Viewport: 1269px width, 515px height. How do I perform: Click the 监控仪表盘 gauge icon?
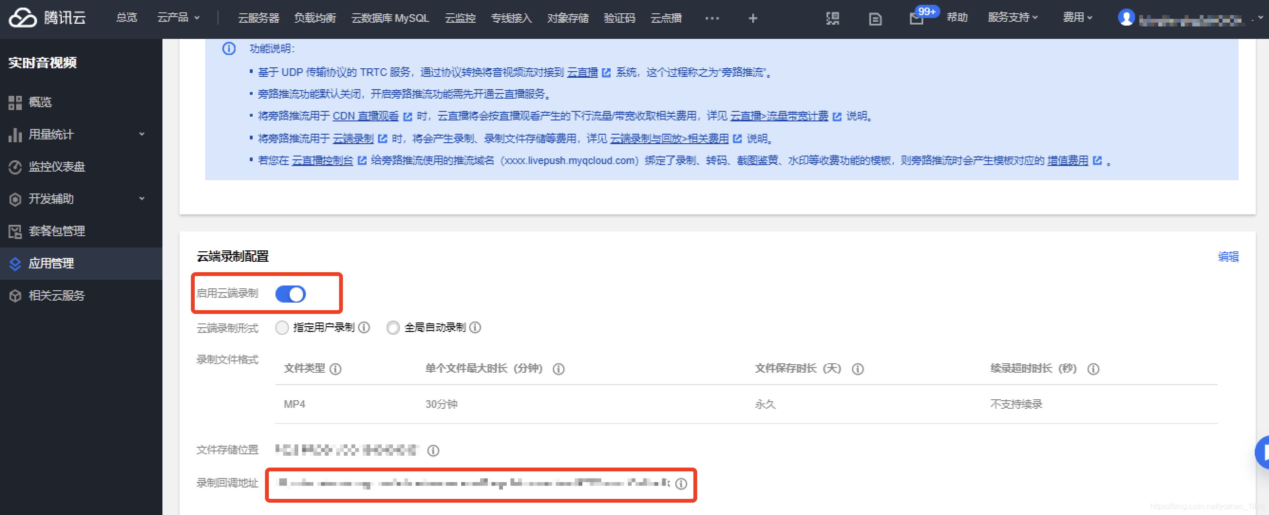coord(15,167)
